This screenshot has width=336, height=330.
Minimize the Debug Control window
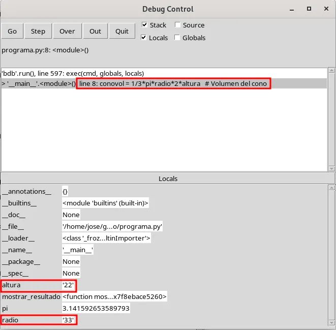[292, 9]
